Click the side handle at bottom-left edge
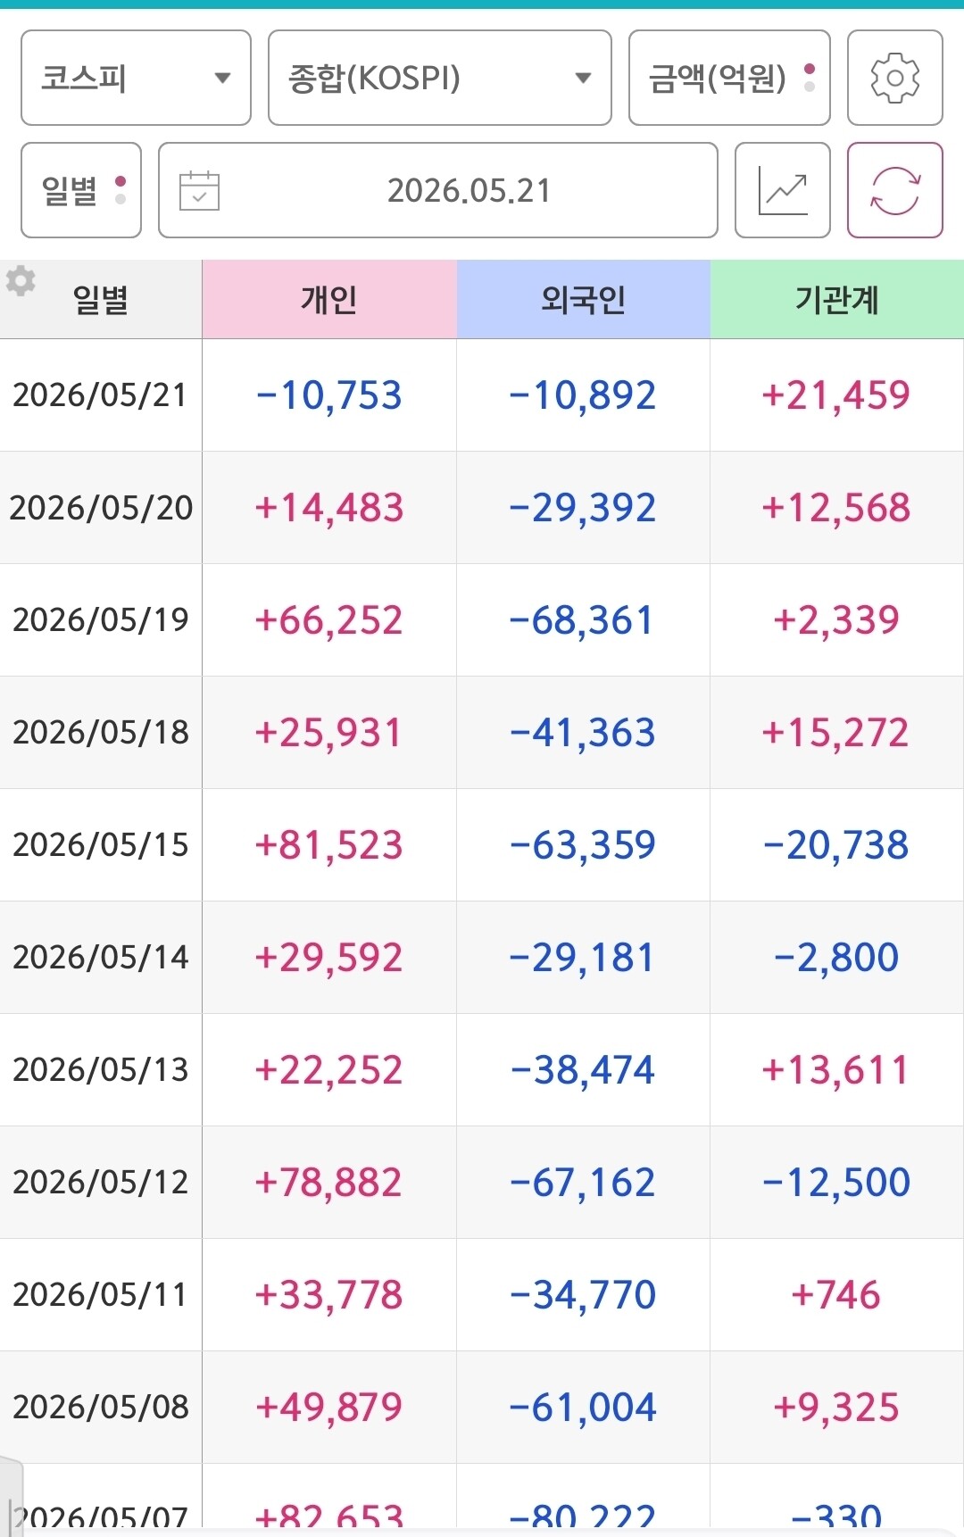Screen dimensions: 964x1537 [11, 1495]
